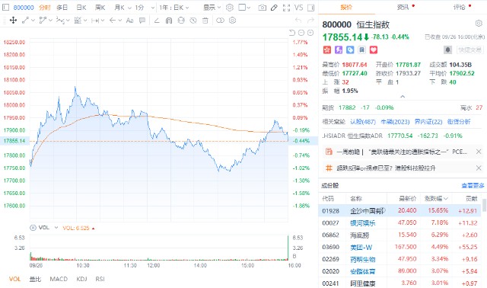Toggle left sidebar panel icon
The image size is (487, 288).
coord(5,7)
